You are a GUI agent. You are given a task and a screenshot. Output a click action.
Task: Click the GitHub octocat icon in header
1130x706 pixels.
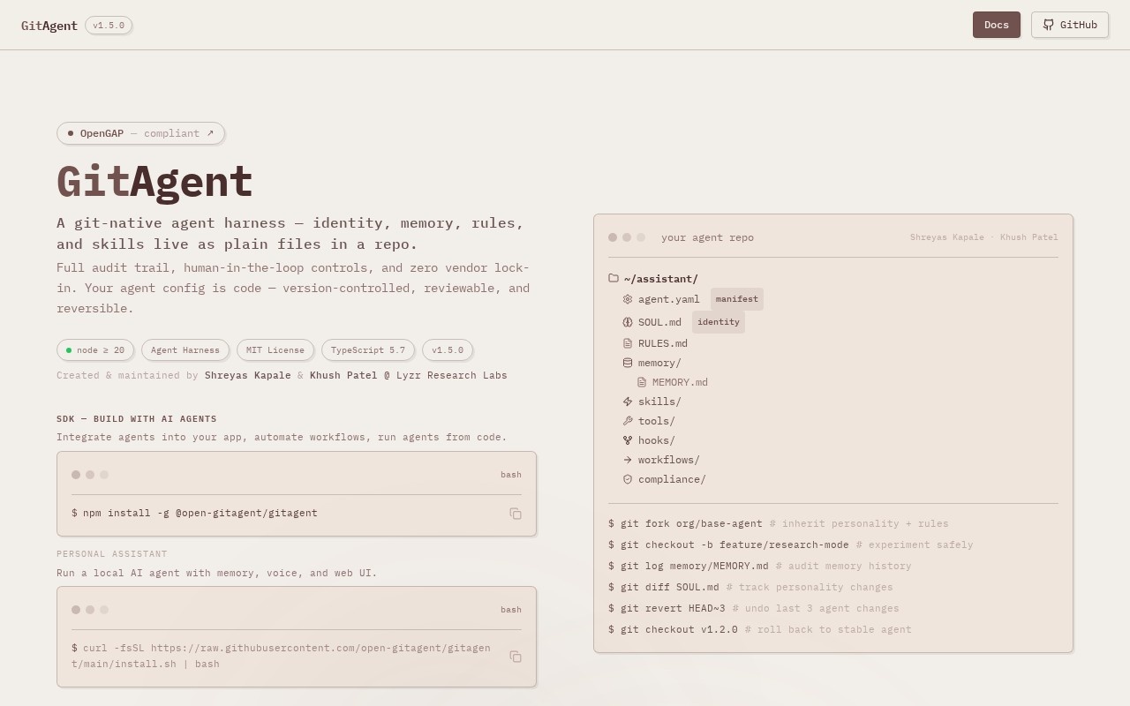(1049, 25)
